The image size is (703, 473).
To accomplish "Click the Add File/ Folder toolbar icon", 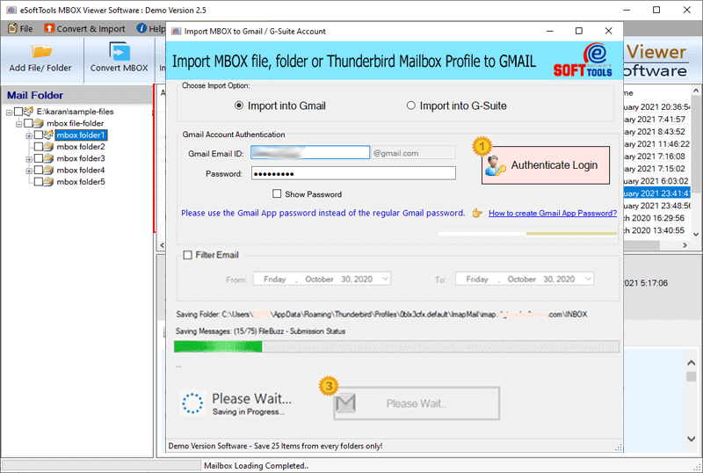I will pyautogui.click(x=41, y=52).
